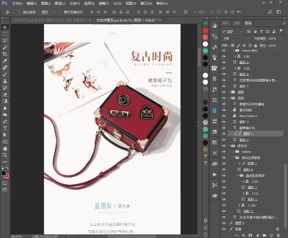Hide the 图层 0 layer

pyautogui.click(x=224, y=223)
